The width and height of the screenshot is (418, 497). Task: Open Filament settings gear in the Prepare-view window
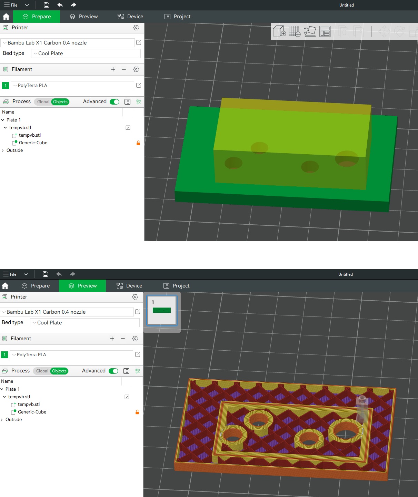coord(136,69)
